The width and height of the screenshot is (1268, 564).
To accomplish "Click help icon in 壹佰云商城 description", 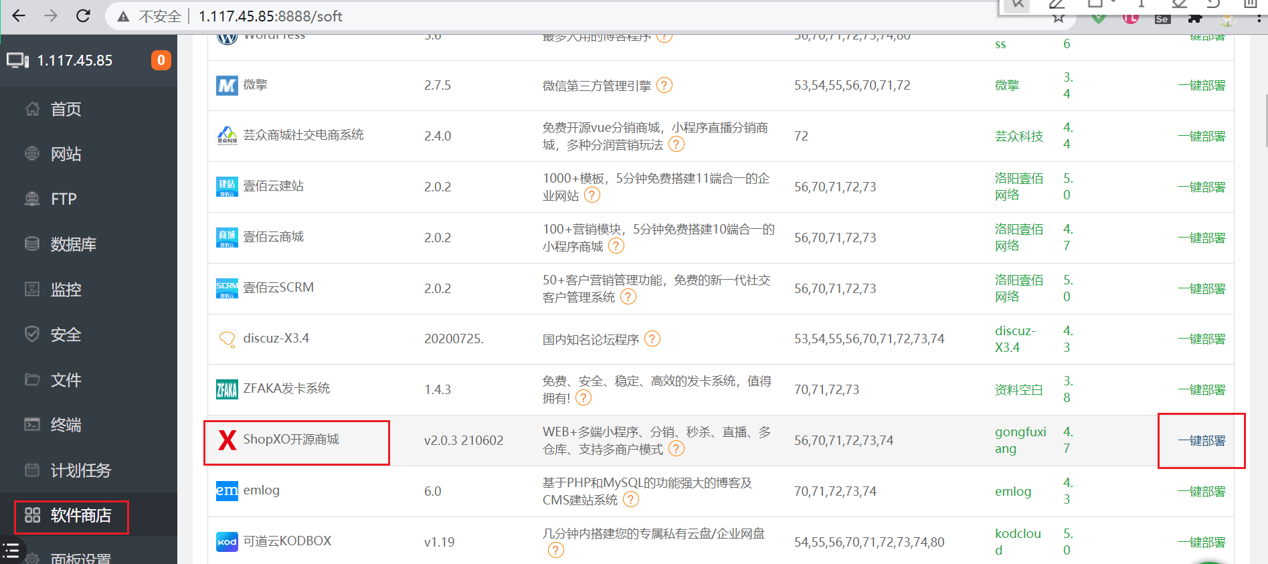I will pyautogui.click(x=616, y=246).
